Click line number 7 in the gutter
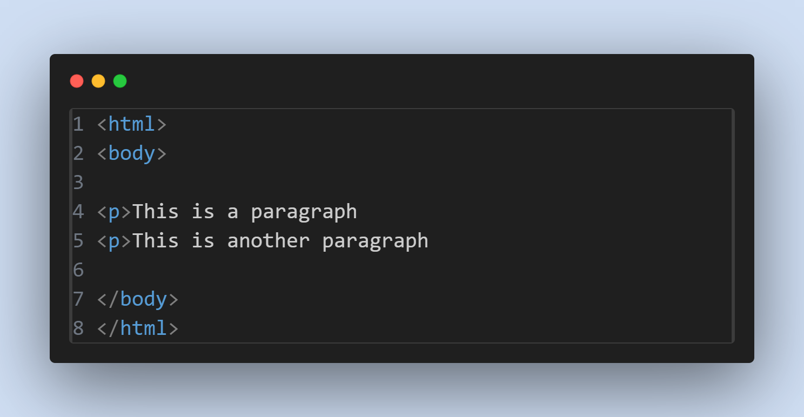The width and height of the screenshot is (804, 417). pos(78,299)
